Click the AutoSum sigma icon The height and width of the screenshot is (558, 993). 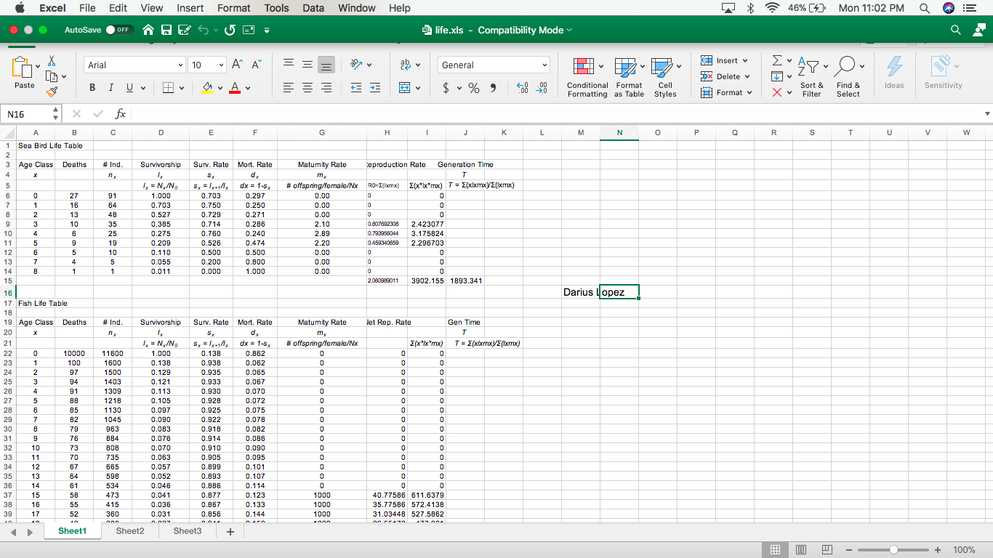tap(776, 60)
